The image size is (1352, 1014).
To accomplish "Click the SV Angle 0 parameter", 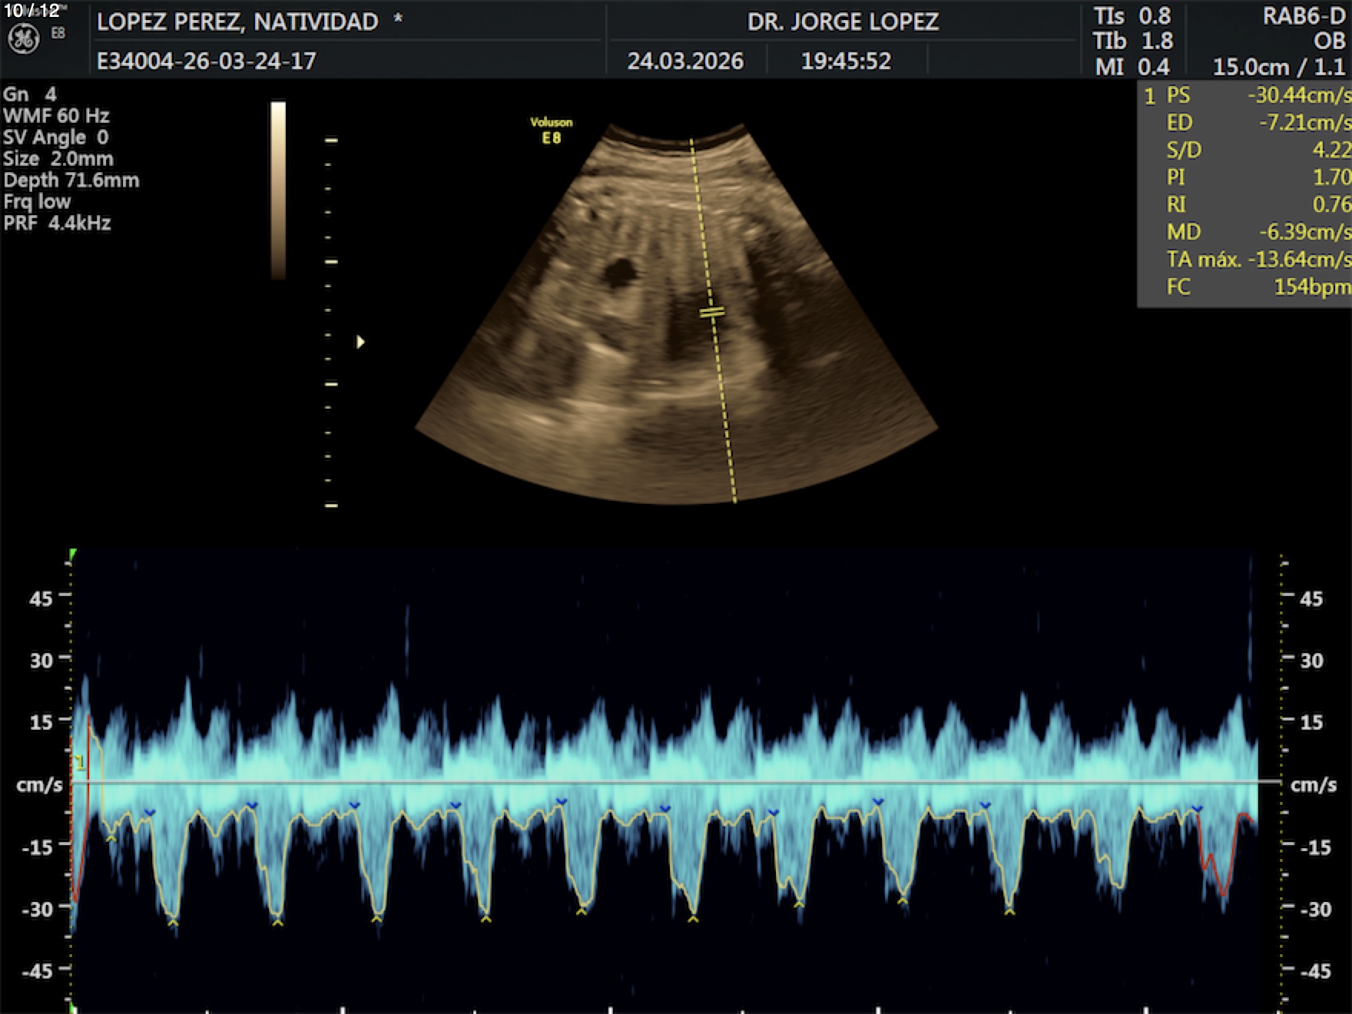I will tap(55, 138).
